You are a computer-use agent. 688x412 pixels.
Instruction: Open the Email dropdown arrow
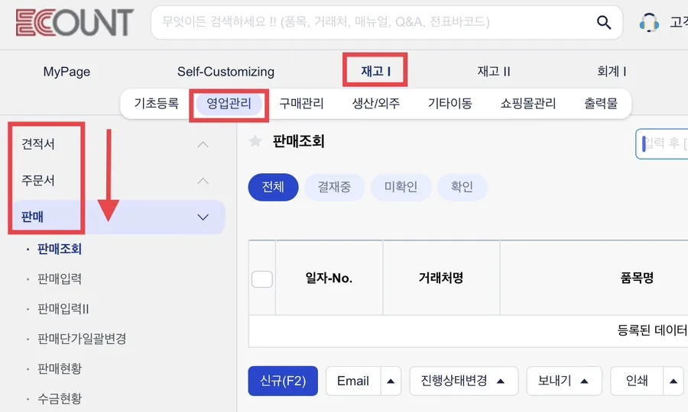pos(391,381)
